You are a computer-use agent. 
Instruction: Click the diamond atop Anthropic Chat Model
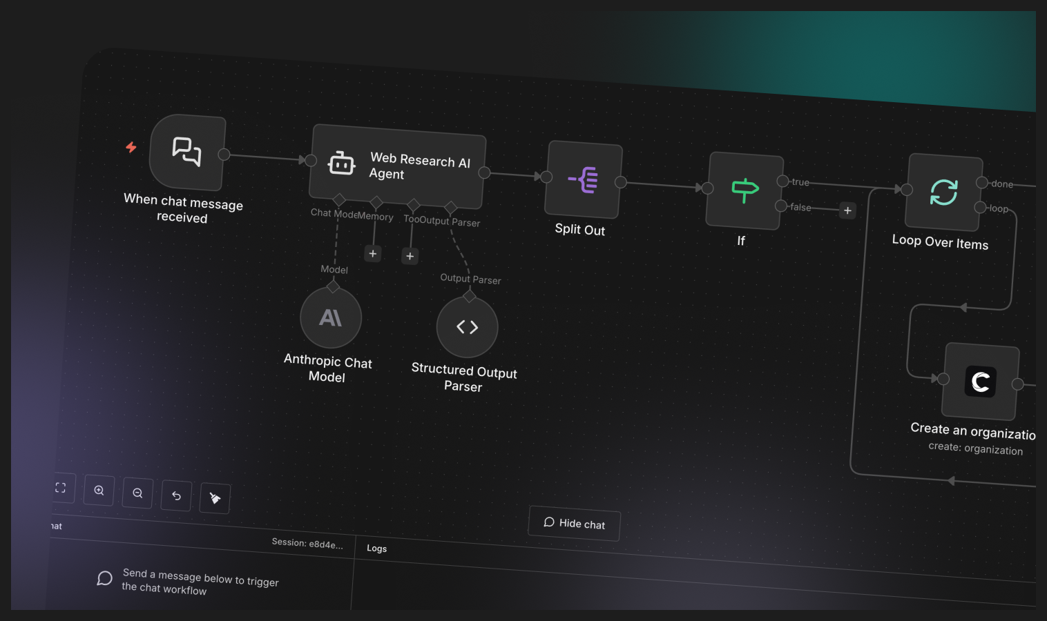point(333,286)
